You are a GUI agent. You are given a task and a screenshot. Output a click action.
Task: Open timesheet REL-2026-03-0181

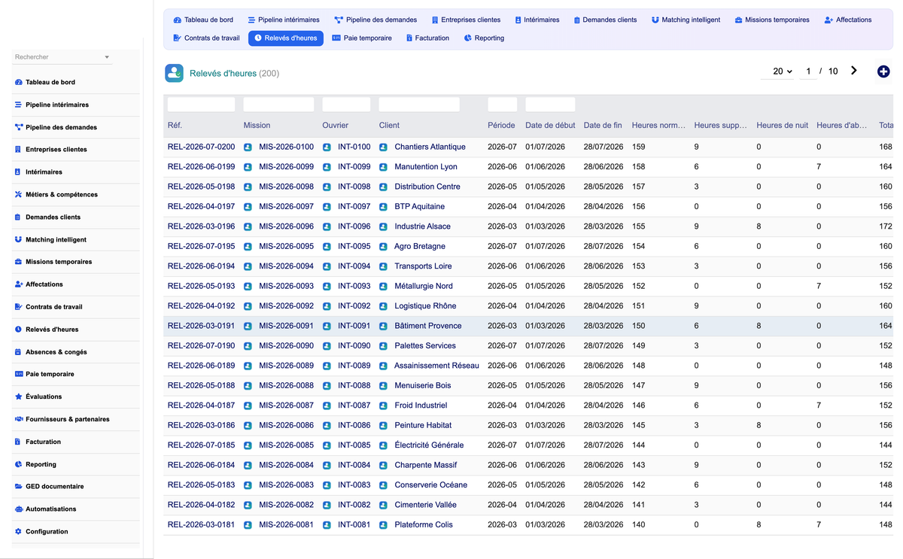pos(201,525)
